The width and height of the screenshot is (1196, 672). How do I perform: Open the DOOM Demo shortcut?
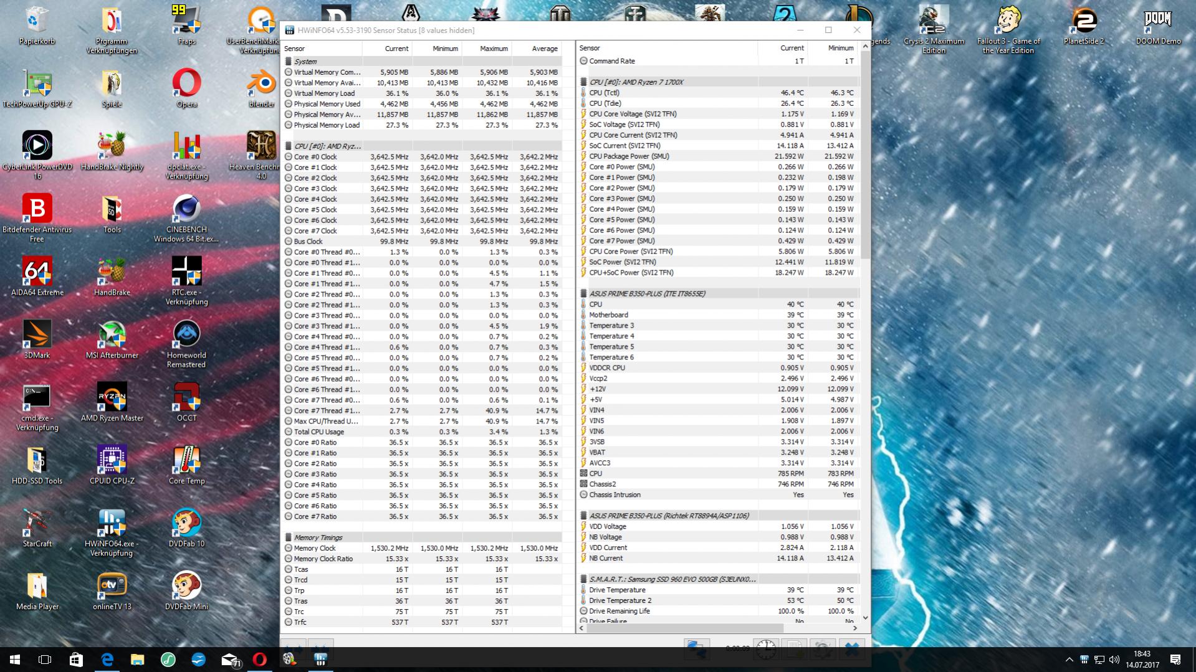tap(1158, 26)
